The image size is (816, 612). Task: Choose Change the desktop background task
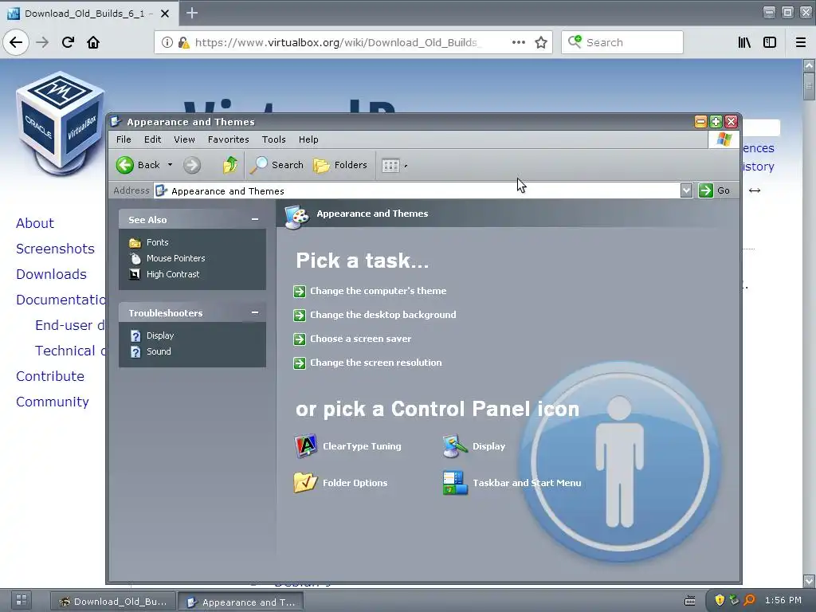click(375, 315)
